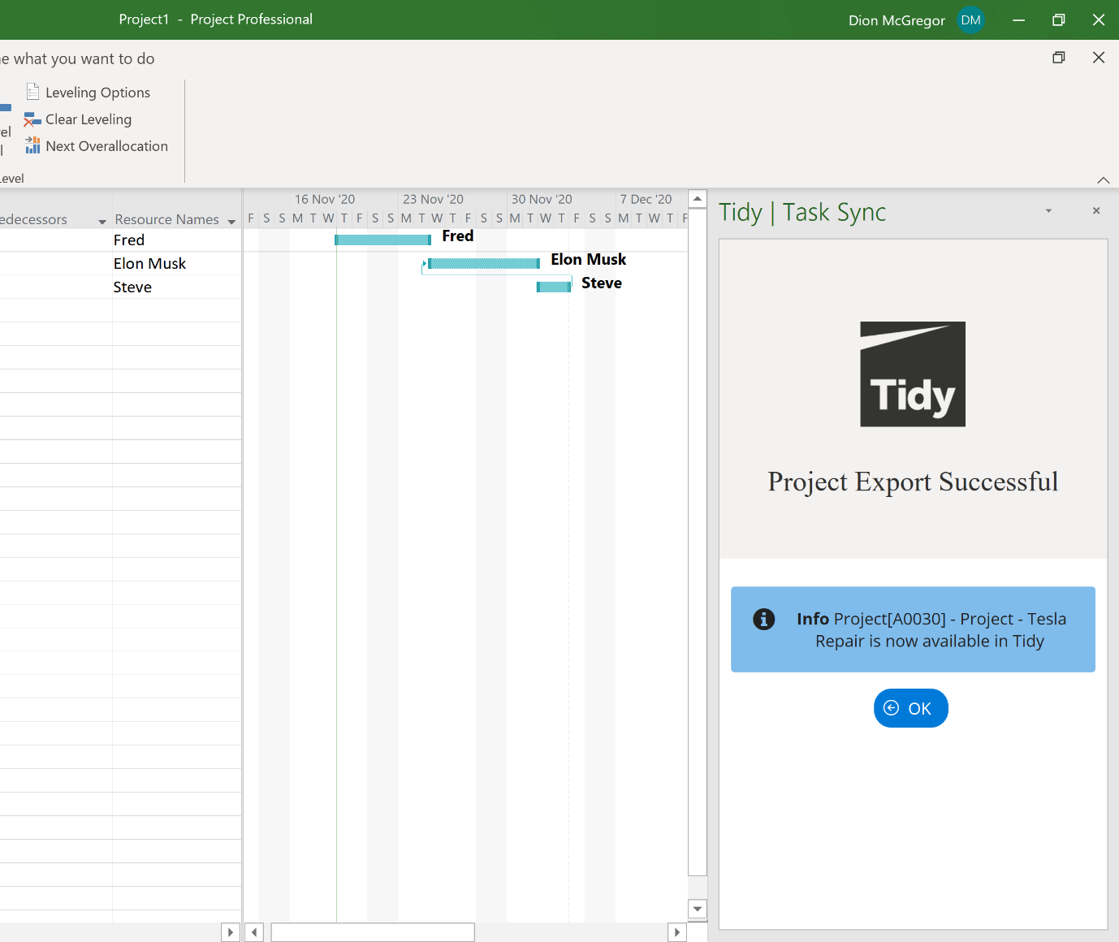Select the Steve resource name cell
Viewport: 1119px width, 942px height.
point(176,287)
